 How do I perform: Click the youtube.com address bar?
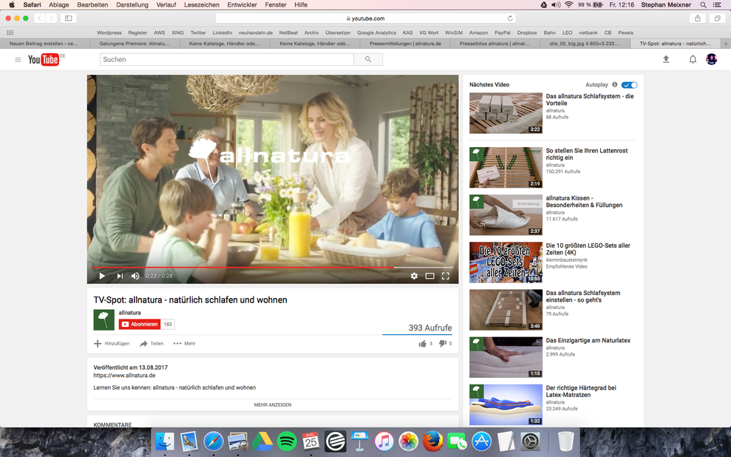click(x=365, y=18)
